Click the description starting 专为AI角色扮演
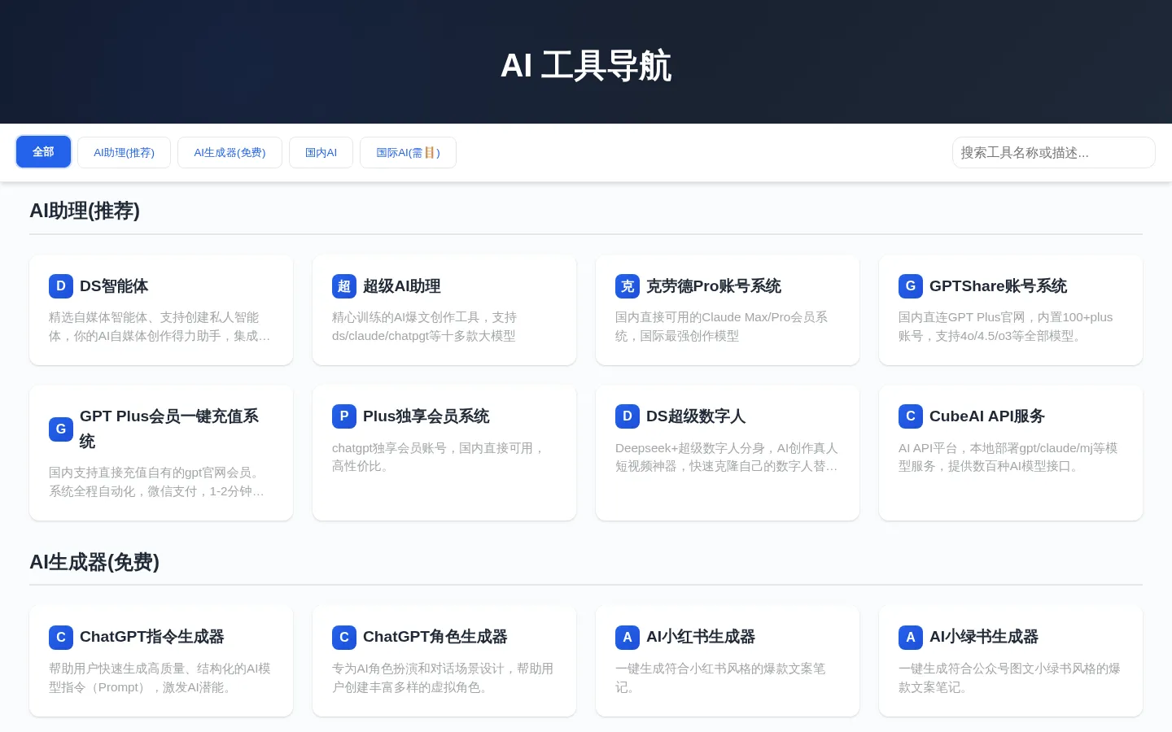 [443, 678]
